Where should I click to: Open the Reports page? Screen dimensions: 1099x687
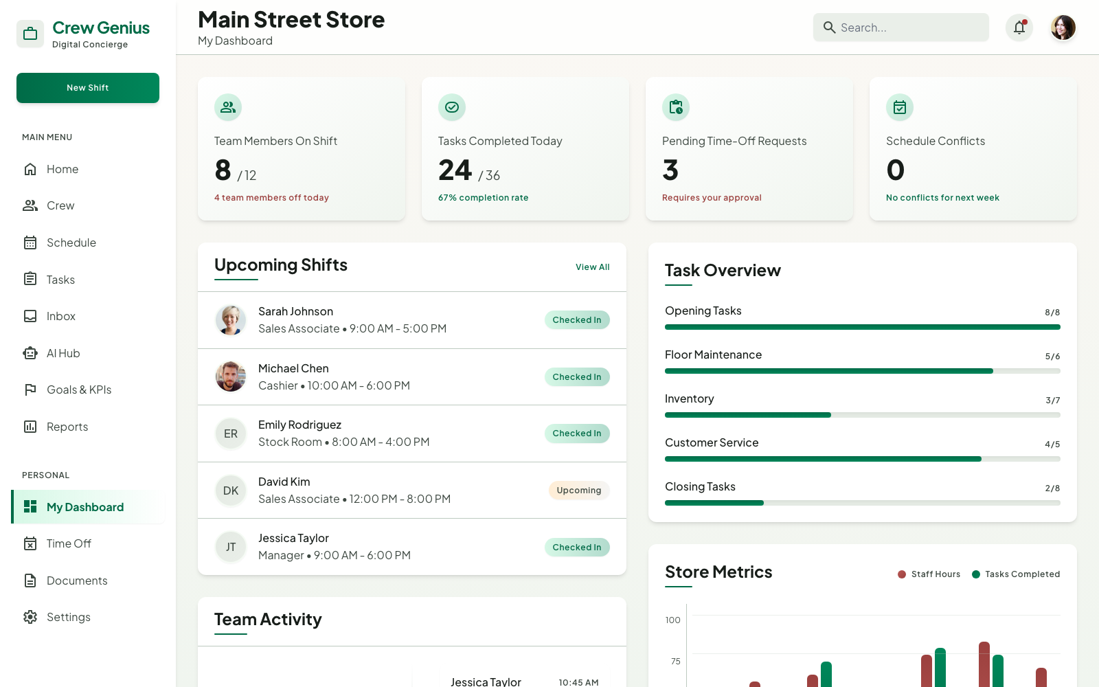[x=88, y=427]
